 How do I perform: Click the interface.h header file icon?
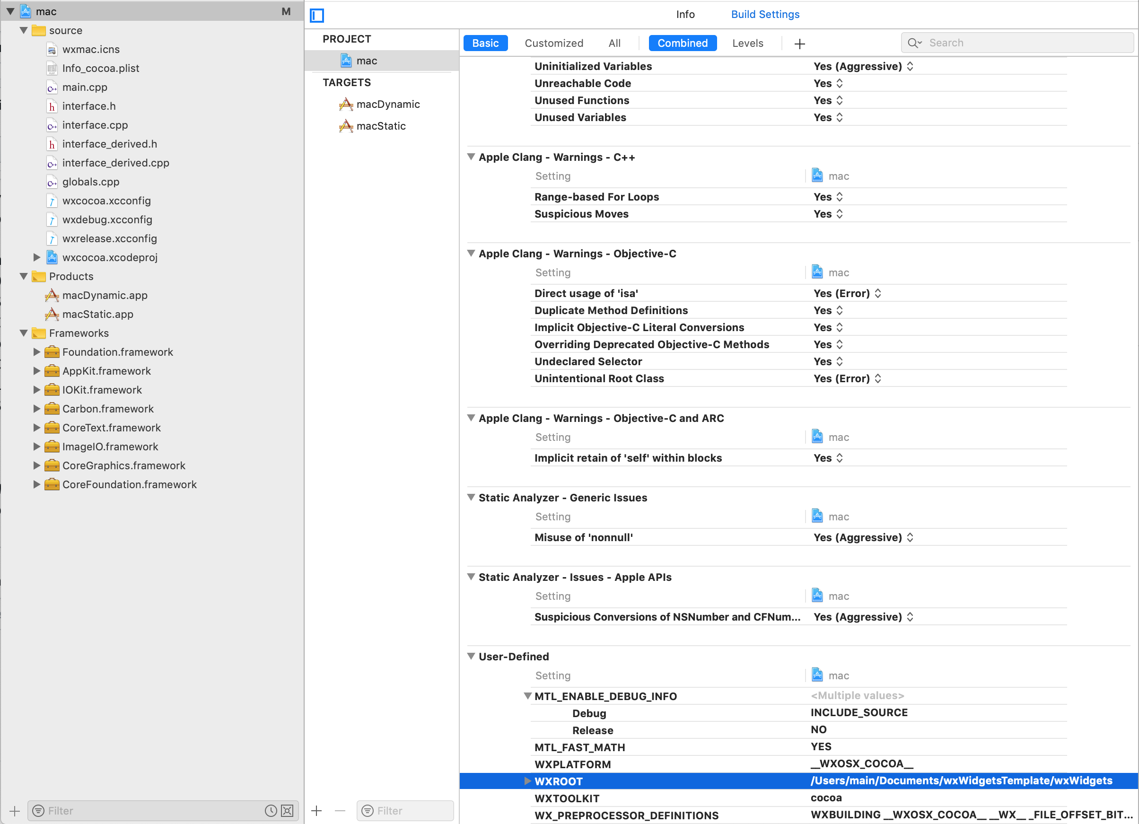(x=52, y=106)
